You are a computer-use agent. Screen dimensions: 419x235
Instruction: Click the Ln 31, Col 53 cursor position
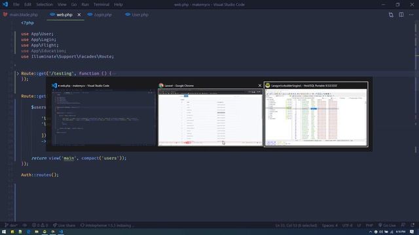tap(296, 225)
